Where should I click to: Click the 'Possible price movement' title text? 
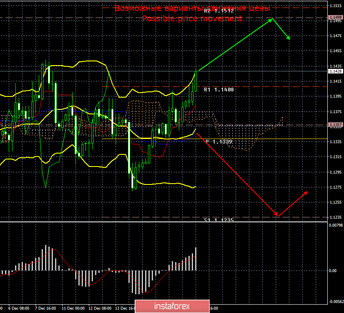point(192,18)
